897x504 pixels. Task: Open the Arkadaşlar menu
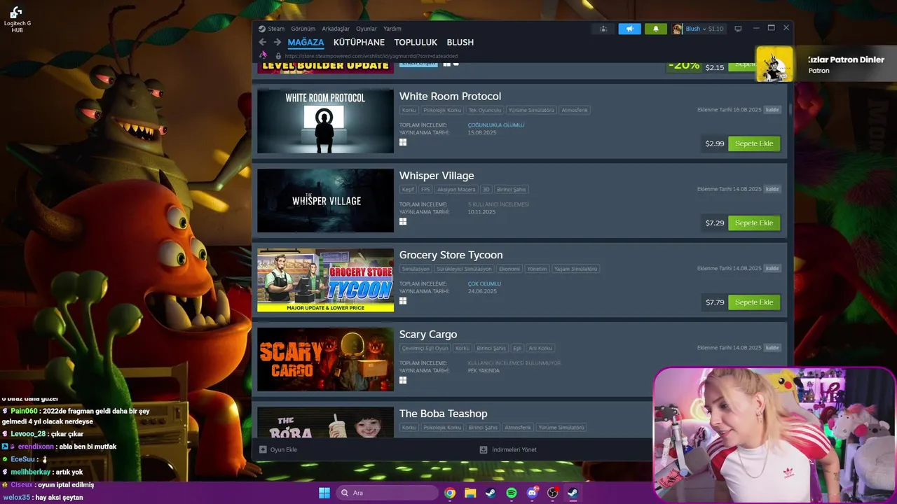[336, 29]
